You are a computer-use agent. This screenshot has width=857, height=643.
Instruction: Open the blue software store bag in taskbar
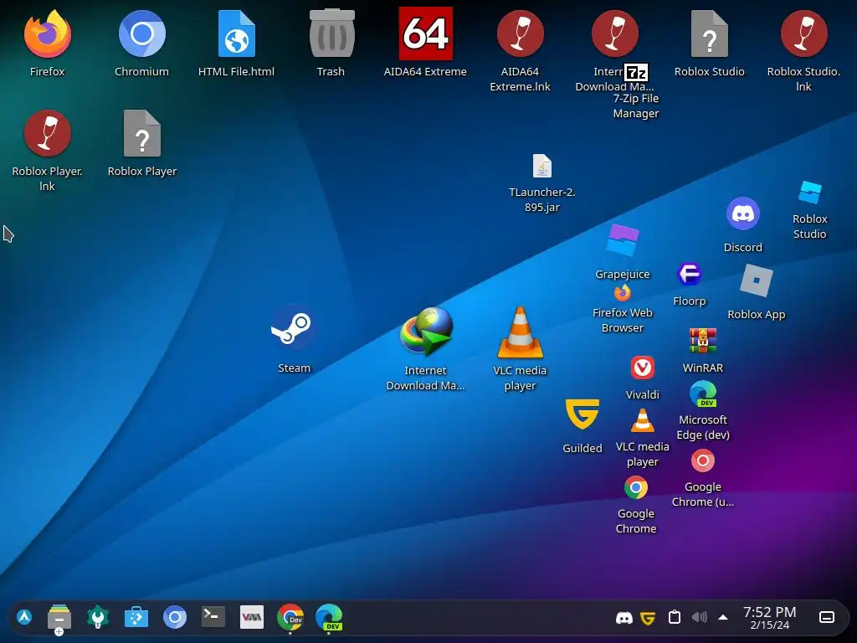tap(136, 617)
